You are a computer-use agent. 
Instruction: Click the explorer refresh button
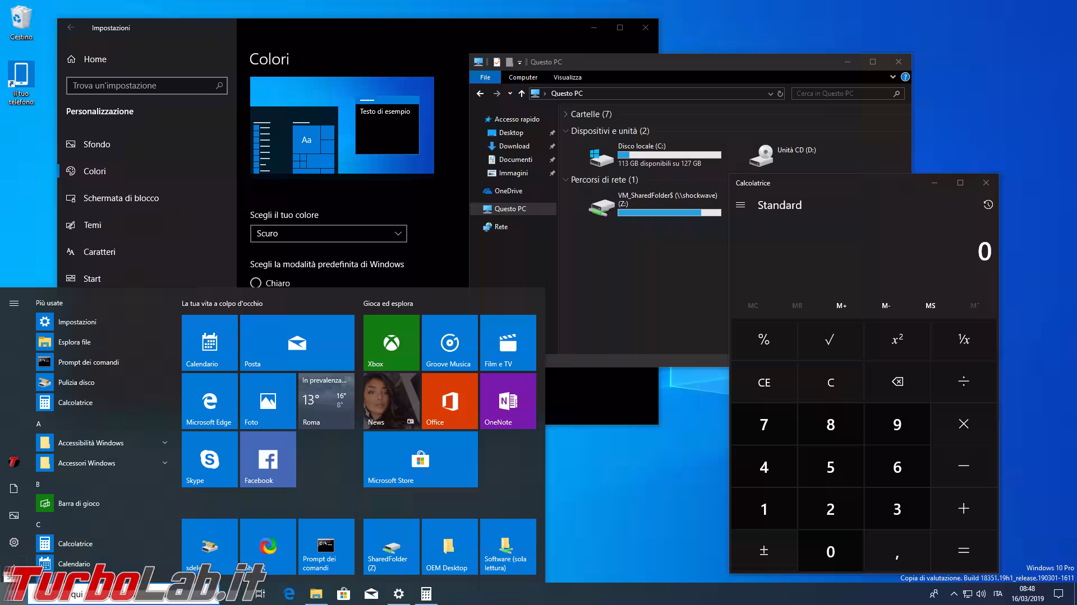click(780, 94)
